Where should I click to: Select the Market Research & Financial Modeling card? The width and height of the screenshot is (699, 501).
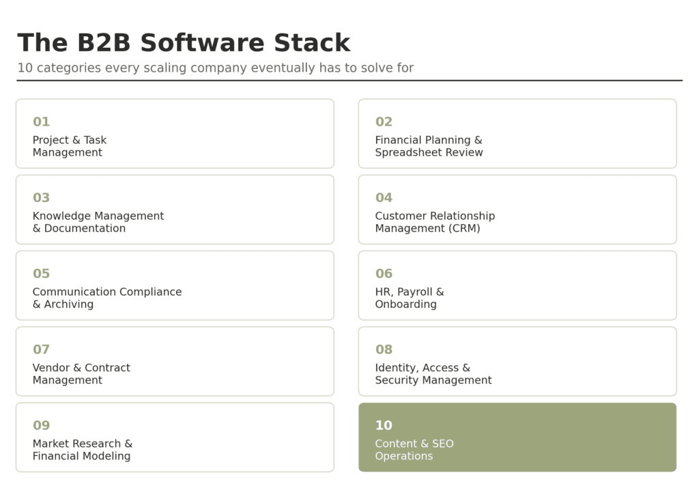(175, 438)
